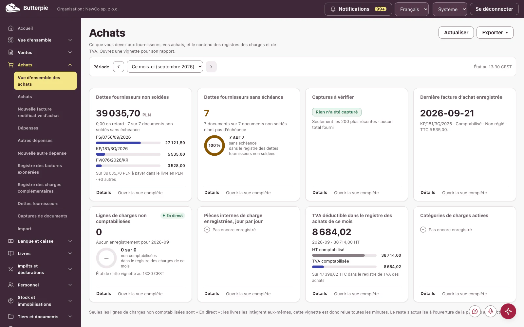Open full view of 'Dettes fournisseurs non soldées'

pyautogui.click(x=140, y=193)
